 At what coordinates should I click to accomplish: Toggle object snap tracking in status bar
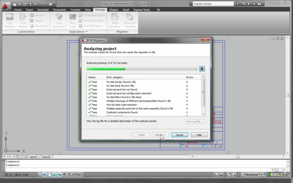click(54, 174)
